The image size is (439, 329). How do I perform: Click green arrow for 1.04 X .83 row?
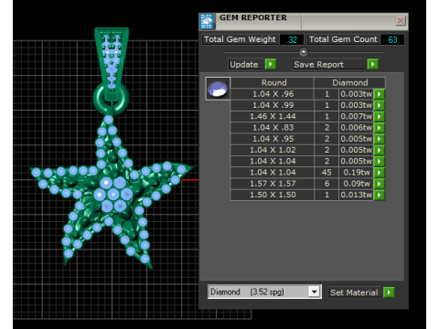tap(380, 128)
